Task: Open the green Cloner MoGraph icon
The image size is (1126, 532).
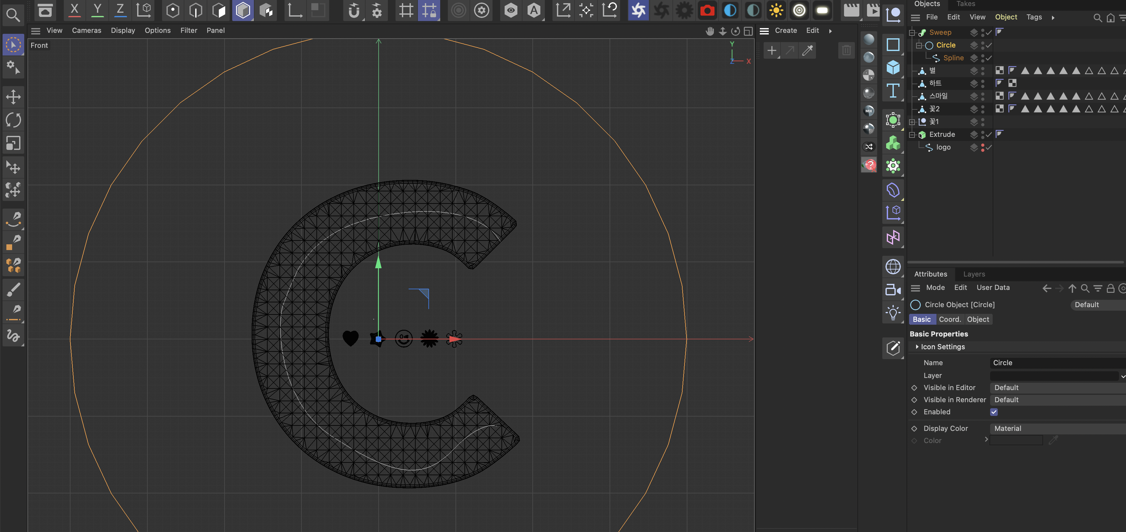Action: pyautogui.click(x=893, y=143)
